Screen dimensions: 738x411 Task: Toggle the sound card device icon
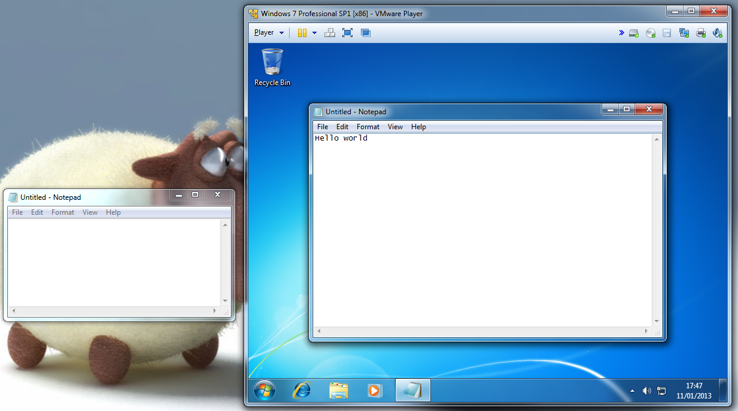tap(718, 34)
